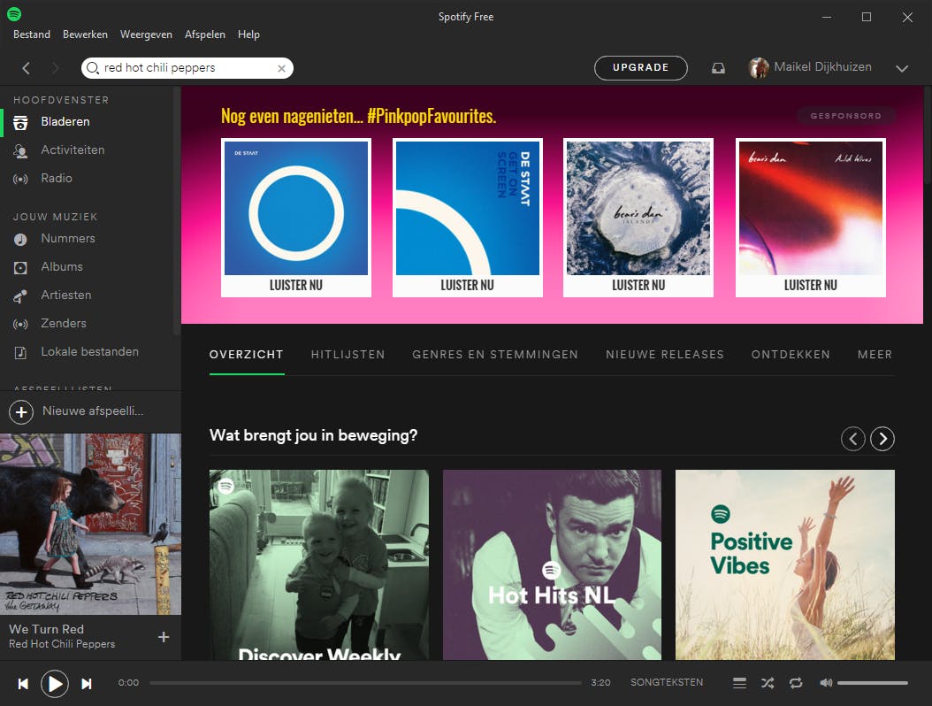Click the UPGRADE button
The height and width of the screenshot is (706, 932).
click(x=640, y=67)
